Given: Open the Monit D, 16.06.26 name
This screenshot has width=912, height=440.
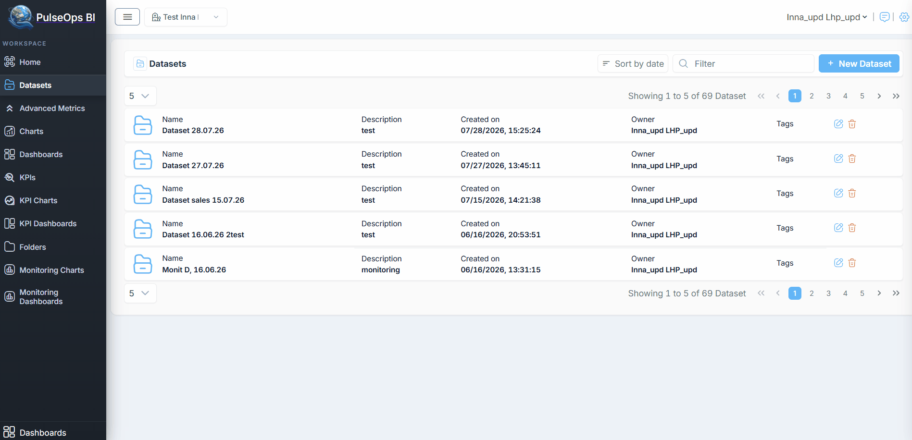Looking at the screenshot, I should pyautogui.click(x=194, y=269).
